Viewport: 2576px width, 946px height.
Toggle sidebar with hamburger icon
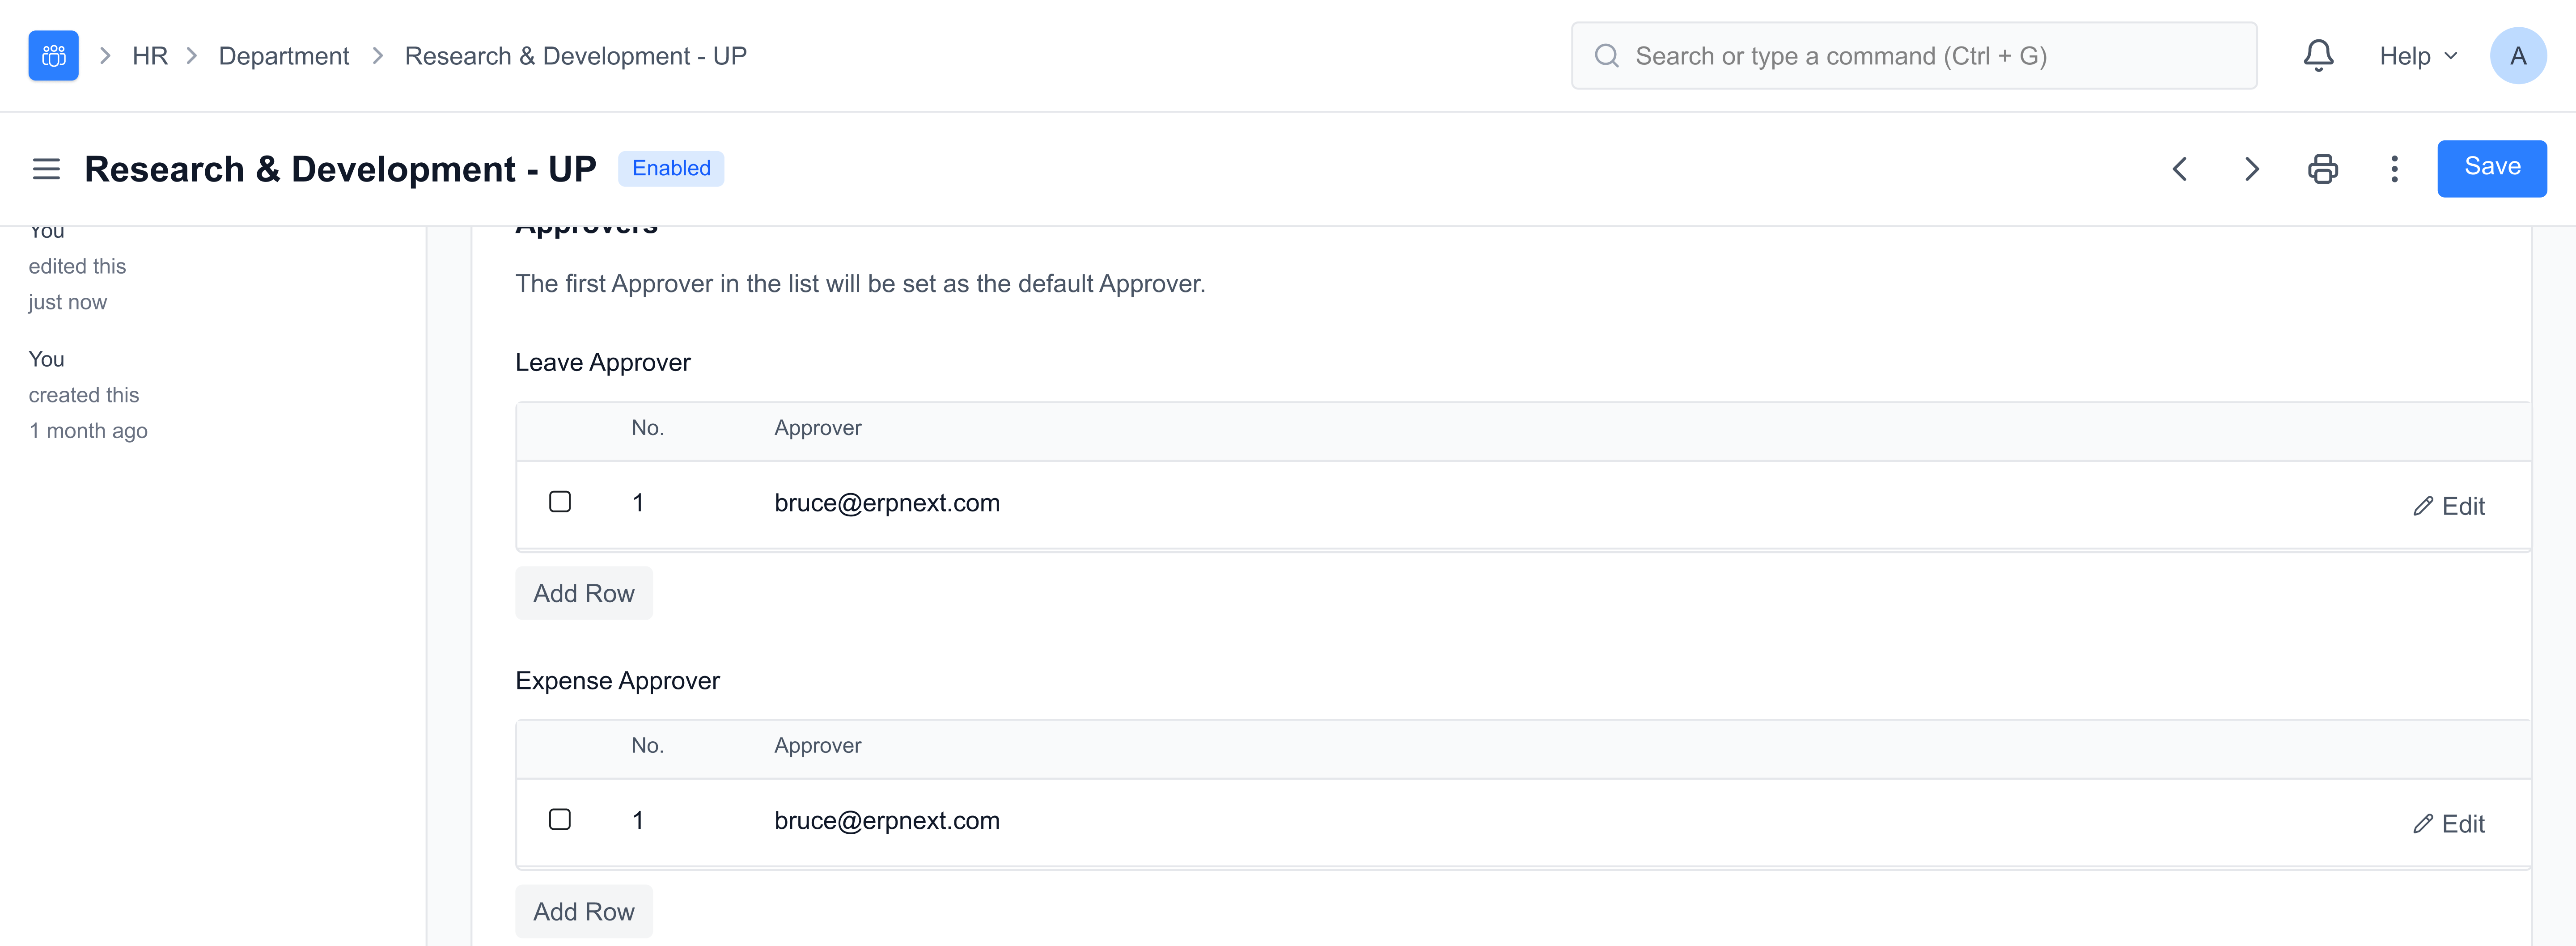[46, 169]
